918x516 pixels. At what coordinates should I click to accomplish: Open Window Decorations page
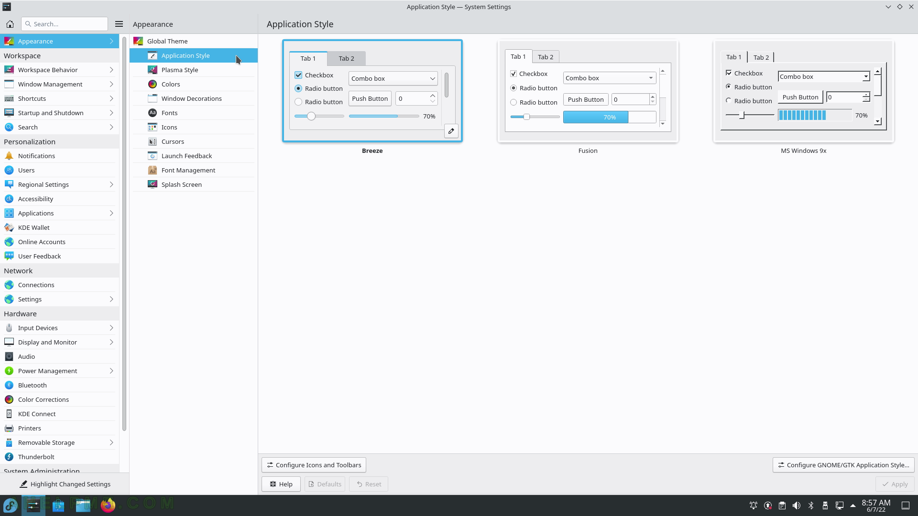(194, 98)
